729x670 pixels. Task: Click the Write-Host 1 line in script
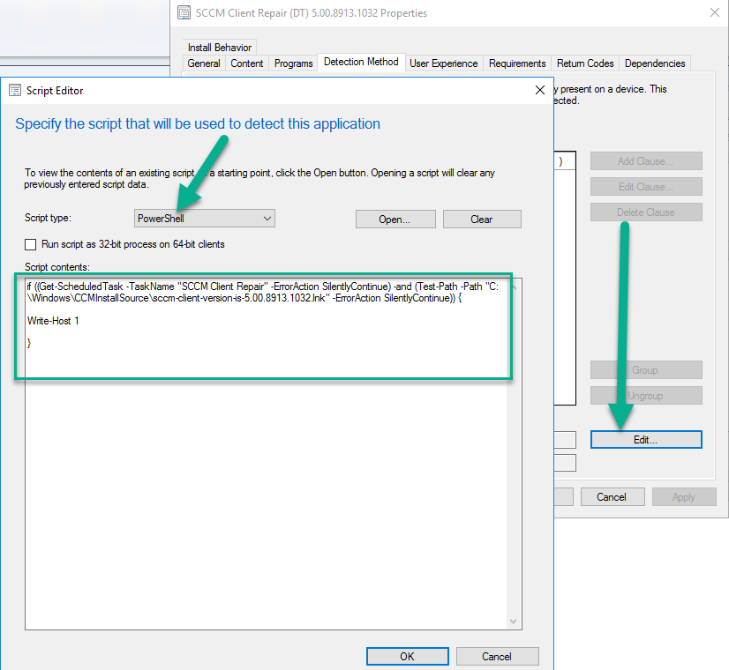(53, 321)
